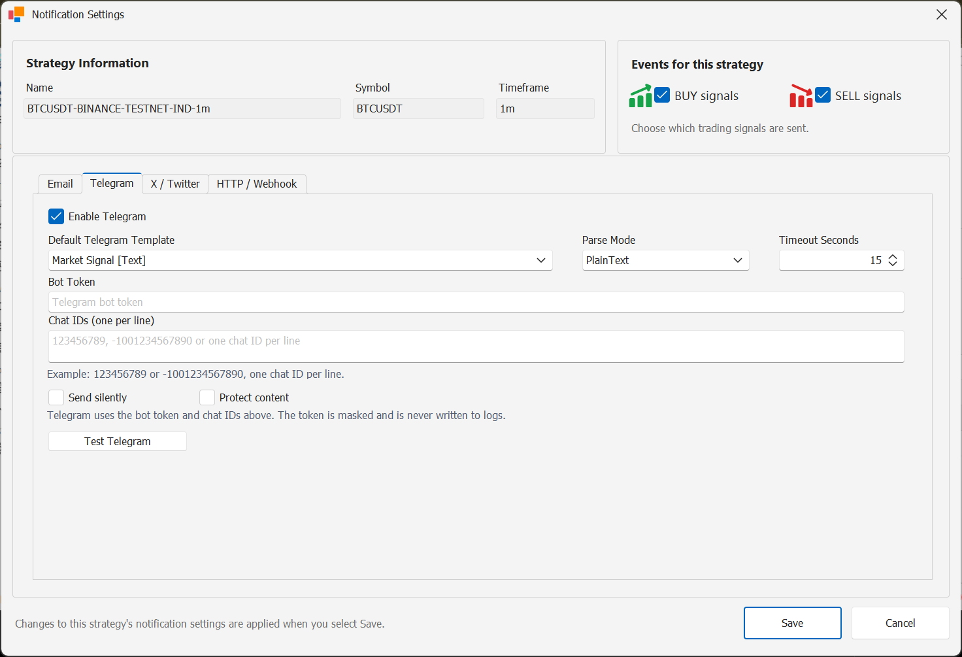This screenshot has height=657, width=962.
Task: Switch to the Email tab
Action: pos(60,184)
